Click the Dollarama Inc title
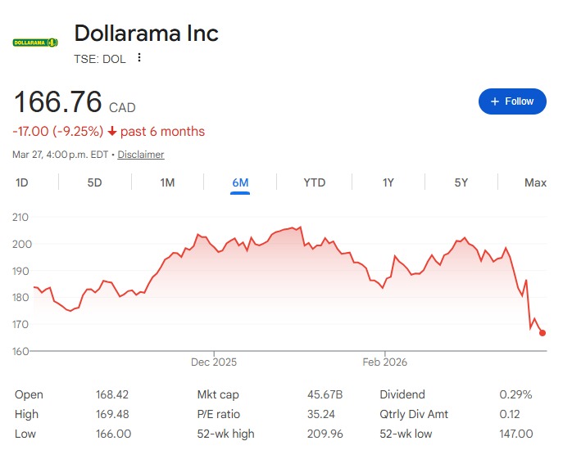The image size is (563, 468). tap(147, 34)
